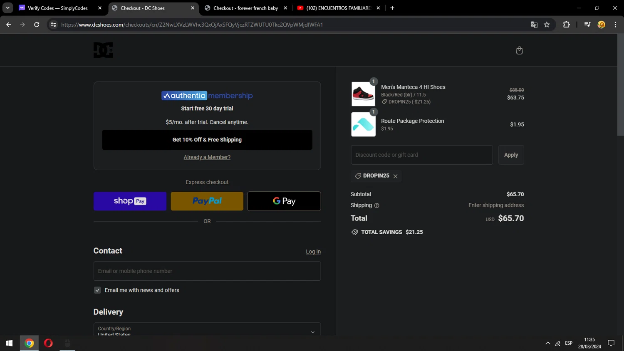The height and width of the screenshot is (351, 624).
Task: Click the TOTAL SAVINGS $21.25 text
Action: point(392,232)
